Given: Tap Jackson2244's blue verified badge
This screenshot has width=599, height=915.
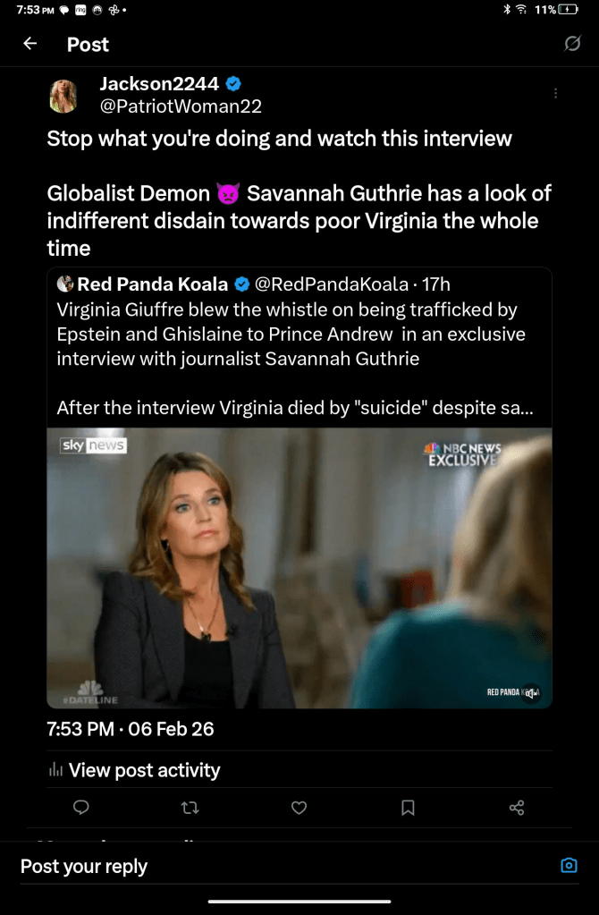Looking at the screenshot, I should [x=233, y=84].
